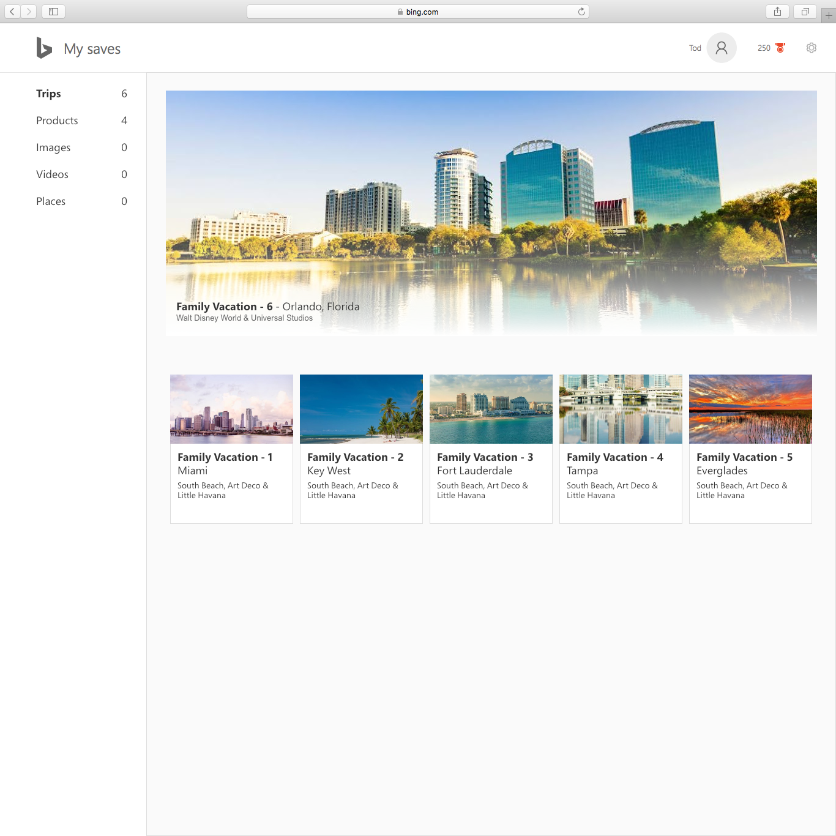Viewport: 836px width, 836px height.
Task: Click the Family Vacation - 1 title
Action: [x=225, y=457]
